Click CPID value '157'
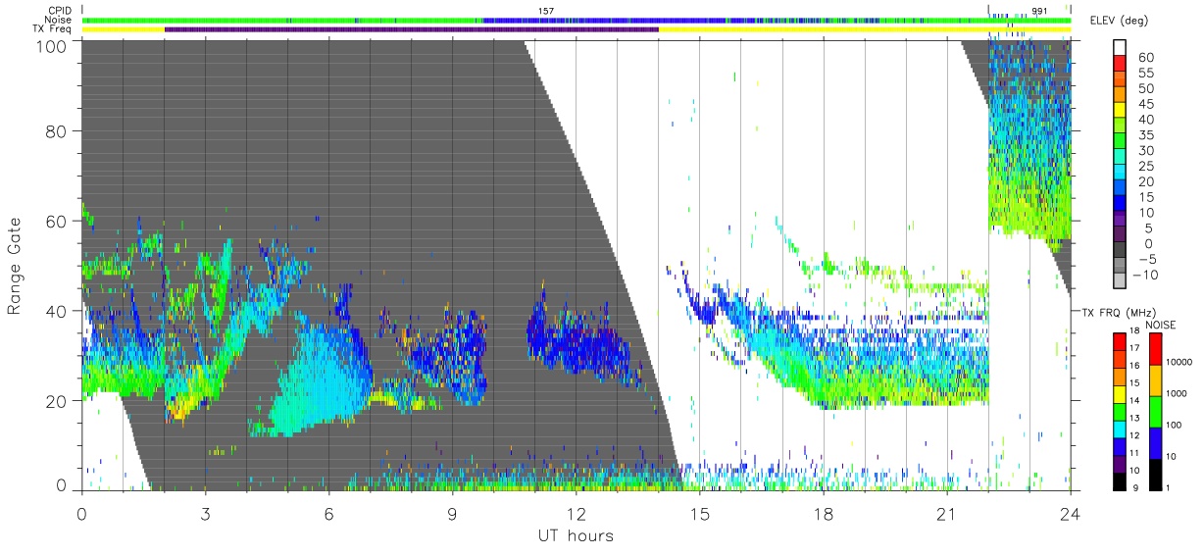1204x556 pixels. click(546, 10)
